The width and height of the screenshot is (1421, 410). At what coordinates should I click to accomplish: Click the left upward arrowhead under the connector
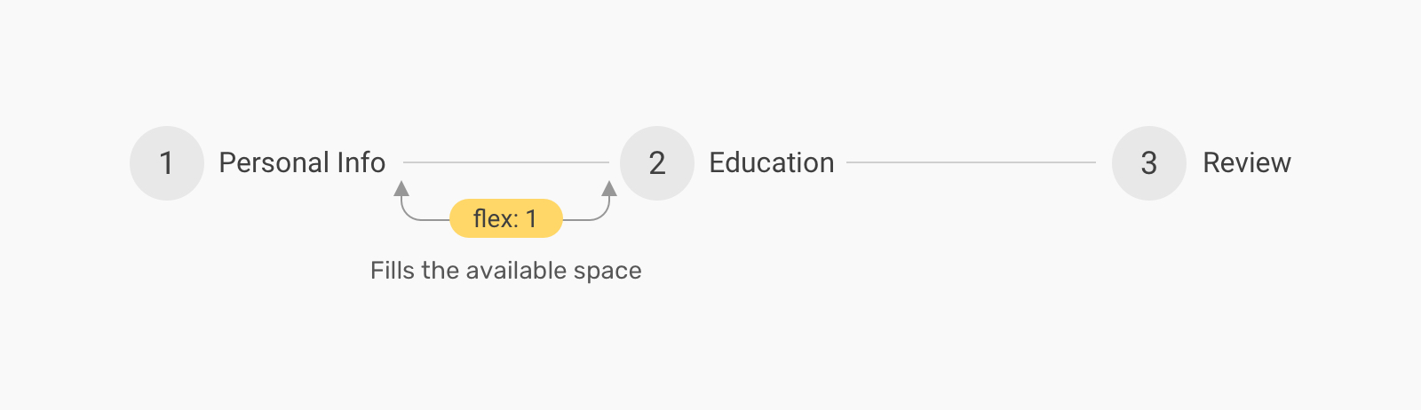coord(401,188)
